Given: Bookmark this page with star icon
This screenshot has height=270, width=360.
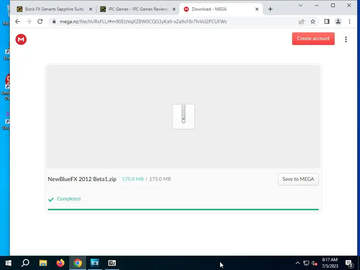Looking at the screenshot, I should 313,21.
